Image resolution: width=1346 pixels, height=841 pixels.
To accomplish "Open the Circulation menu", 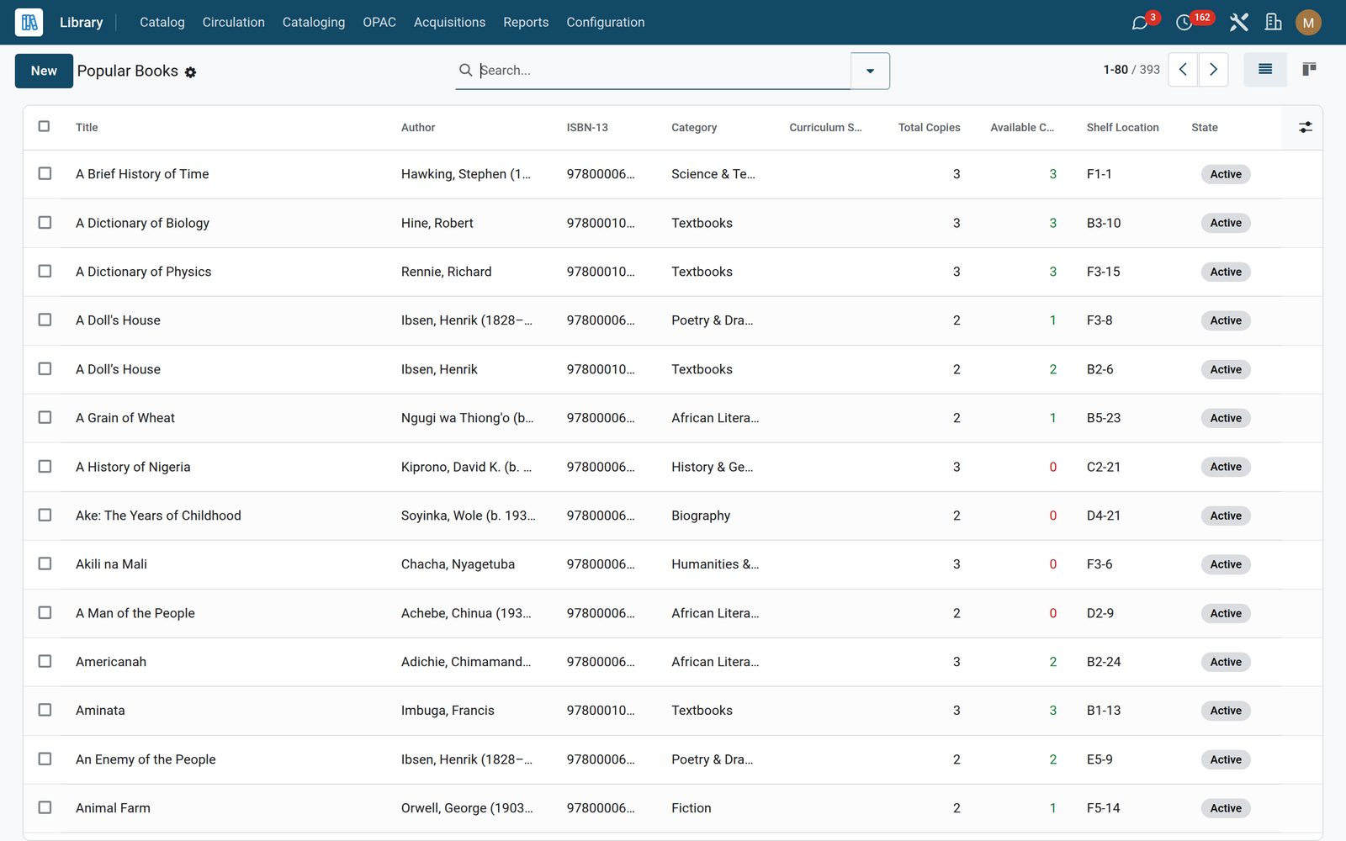I will (x=234, y=23).
